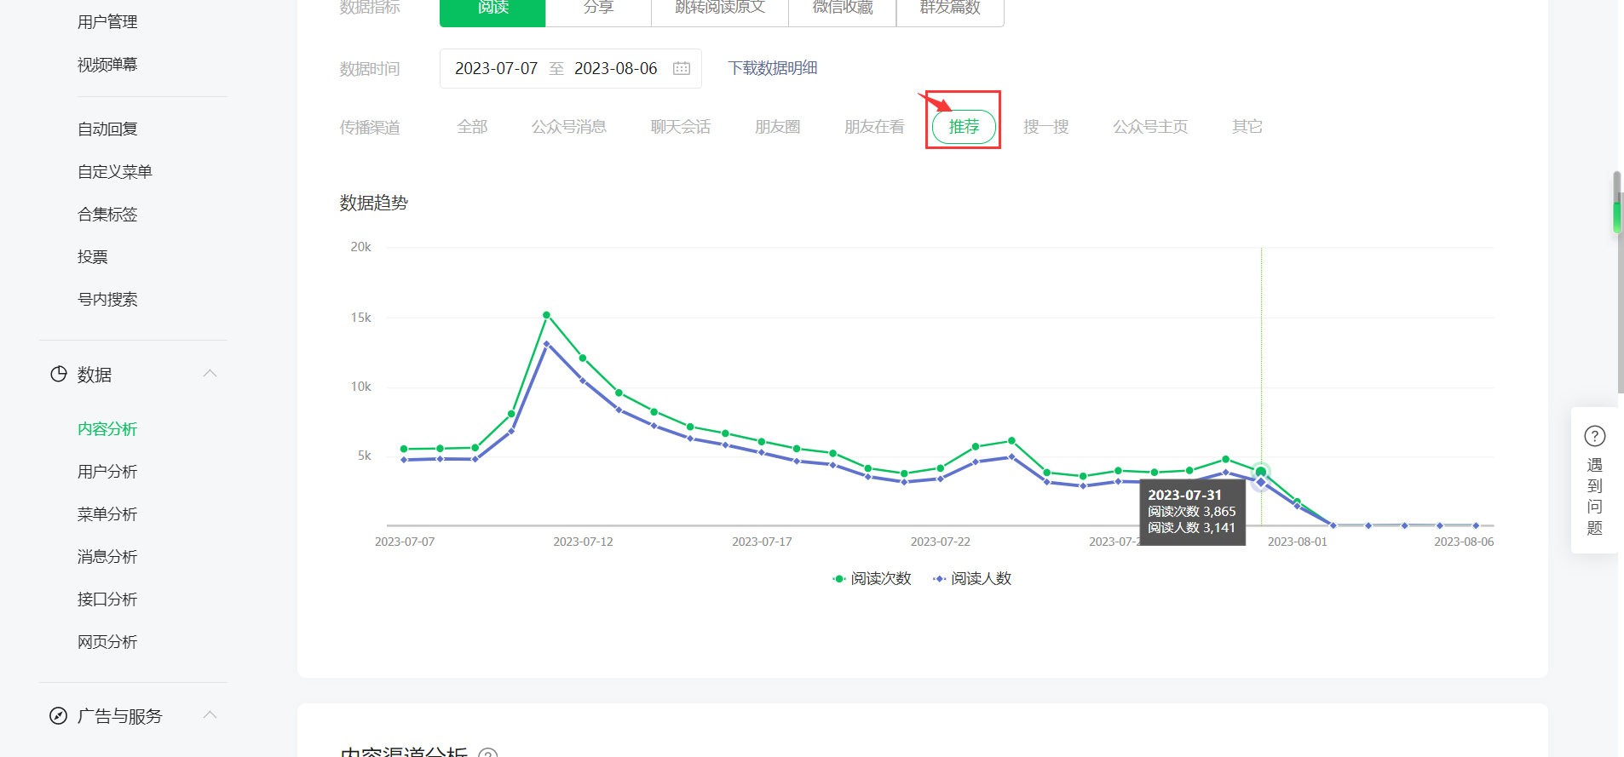This screenshot has width=1624, height=757.
Task: Open 用户管理 in sidebar
Action: click(x=107, y=22)
